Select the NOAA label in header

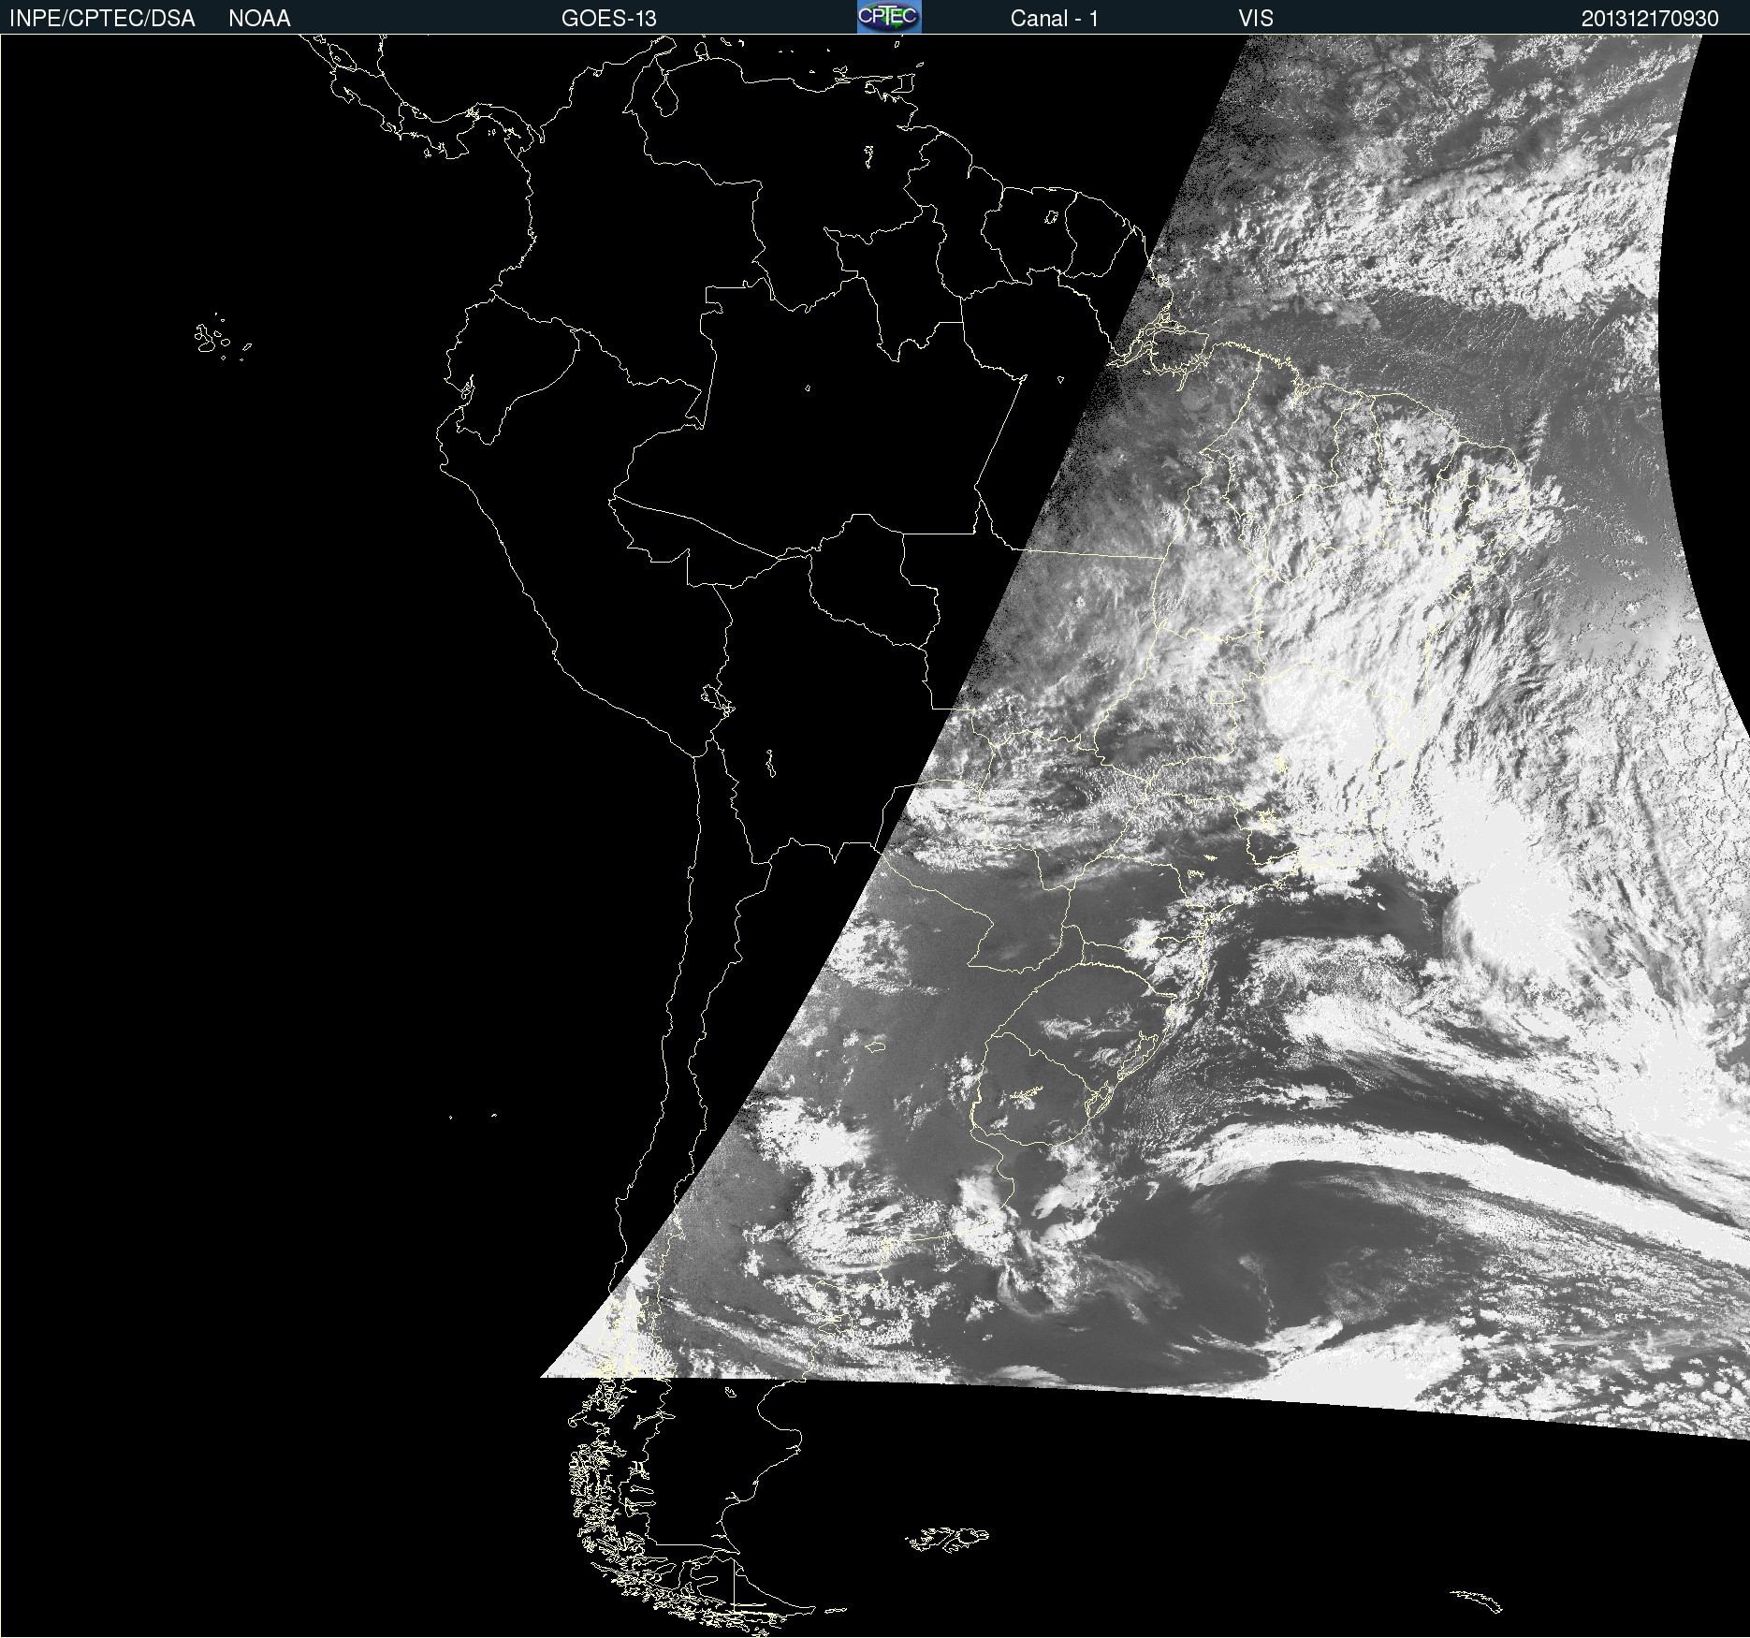pyautogui.click(x=259, y=18)
